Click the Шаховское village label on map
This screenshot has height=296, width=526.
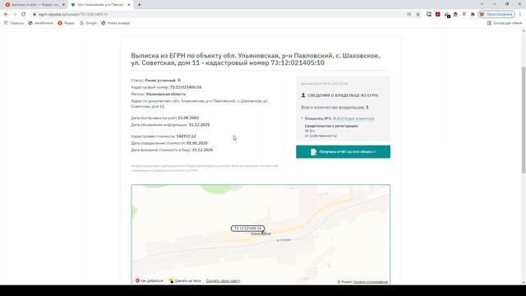click(x=261, y=234)
